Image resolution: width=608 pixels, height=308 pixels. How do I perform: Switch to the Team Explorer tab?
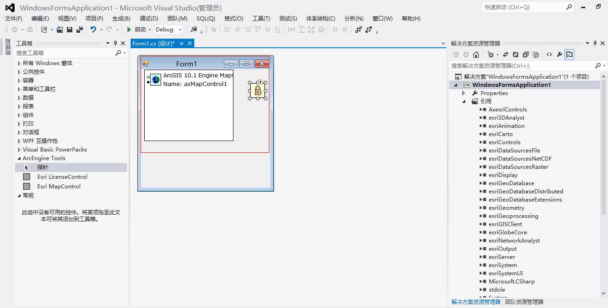point(524,302)
